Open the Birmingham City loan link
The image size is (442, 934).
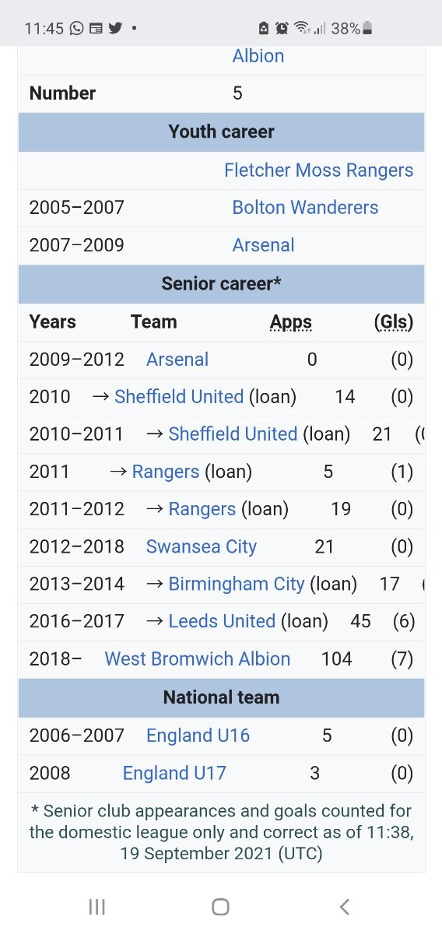pyautogui.click(x=237, y=584)
